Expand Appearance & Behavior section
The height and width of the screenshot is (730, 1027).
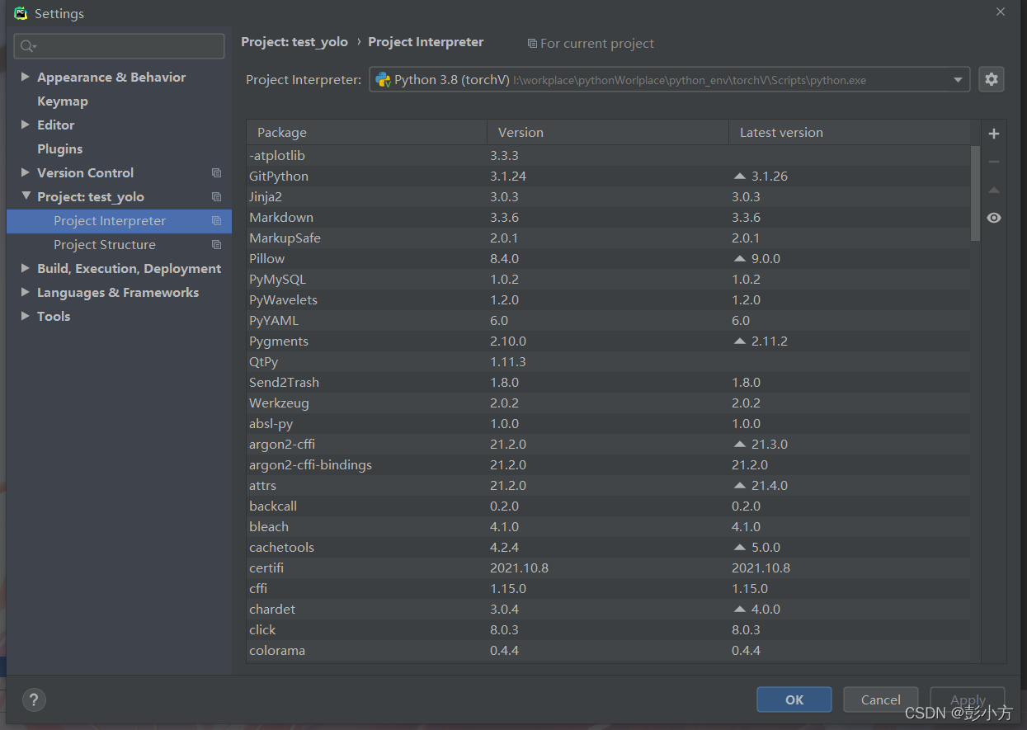pyautogui.click(x=26, y=77)
